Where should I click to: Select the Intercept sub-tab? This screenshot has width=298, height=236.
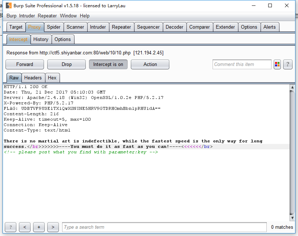[x=19, y=40]
